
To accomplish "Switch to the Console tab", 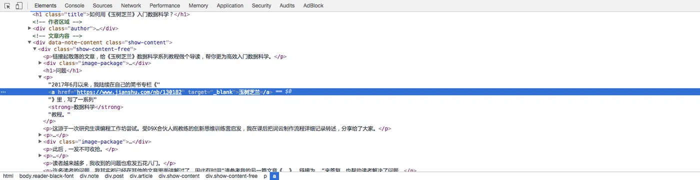I will point(74,5).
